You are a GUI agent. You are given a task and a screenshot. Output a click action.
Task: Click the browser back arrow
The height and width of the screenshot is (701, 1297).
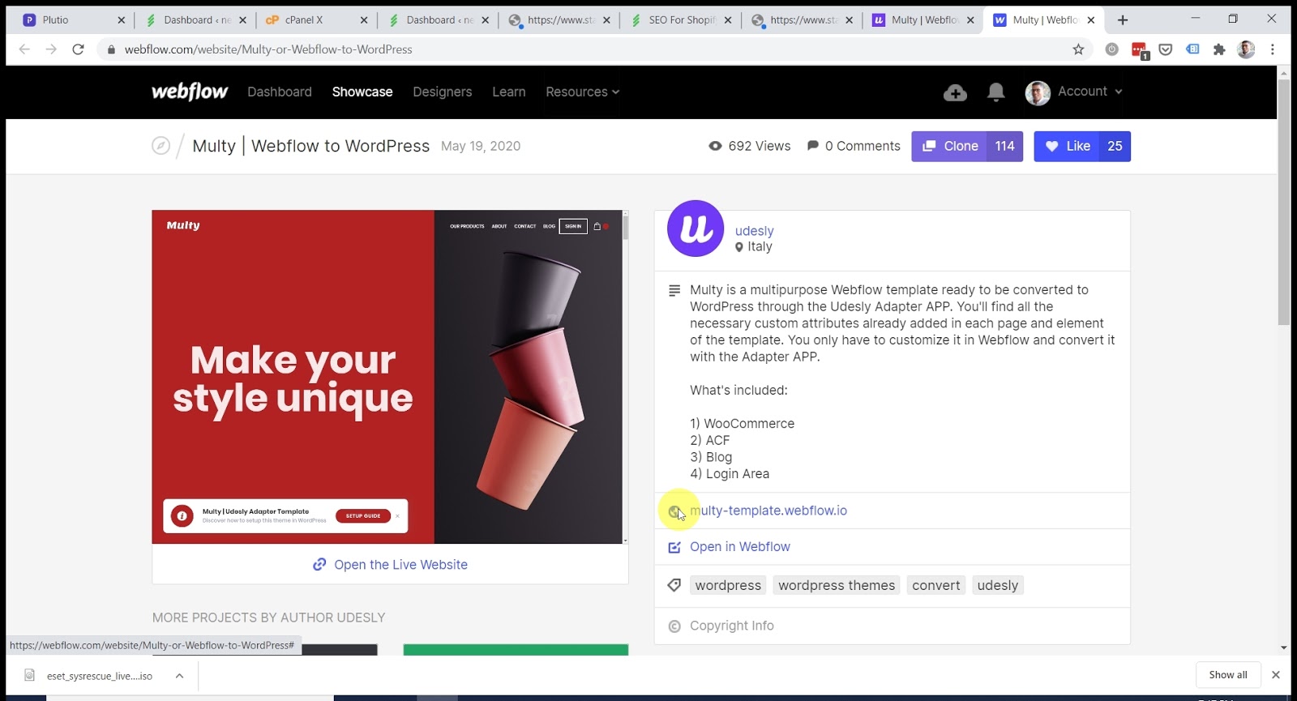coord(24,49)
